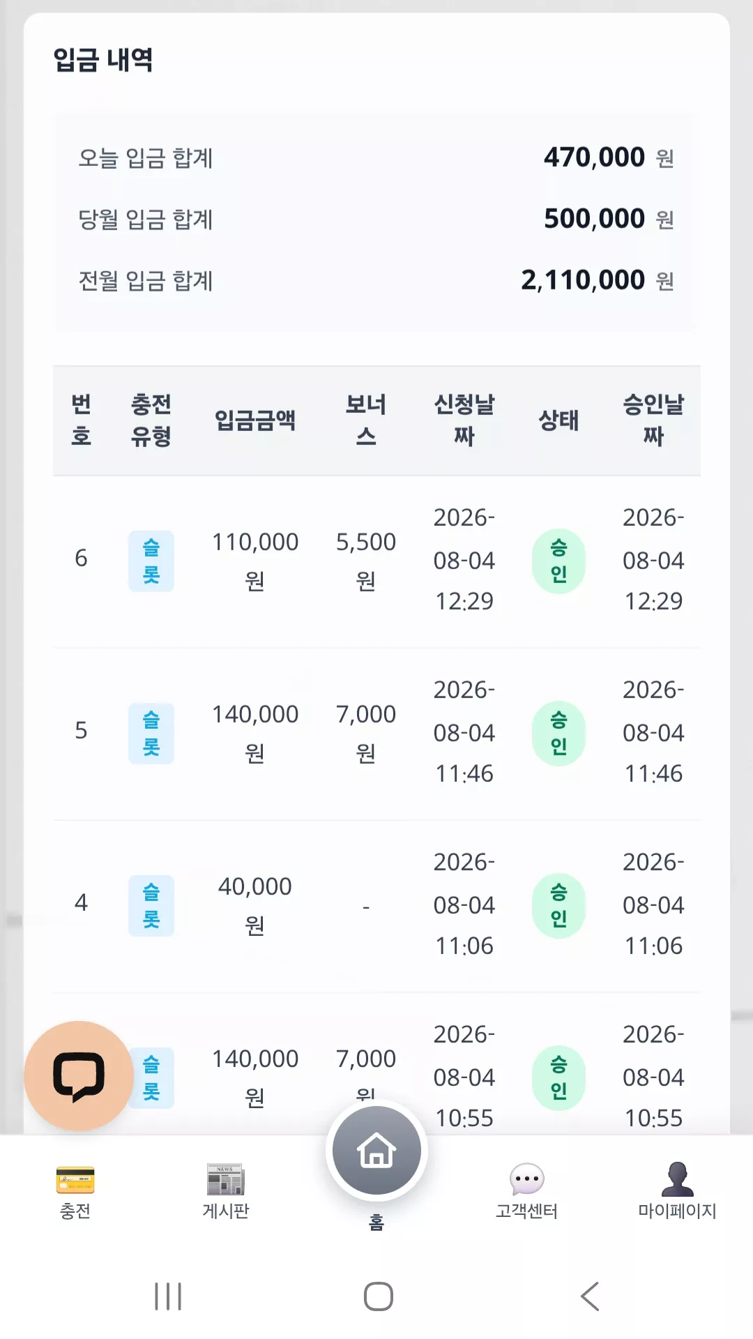Open the 게시판 newspaper icon
The height and width of the screenshot is (1339, 753).
(225, 1179)
